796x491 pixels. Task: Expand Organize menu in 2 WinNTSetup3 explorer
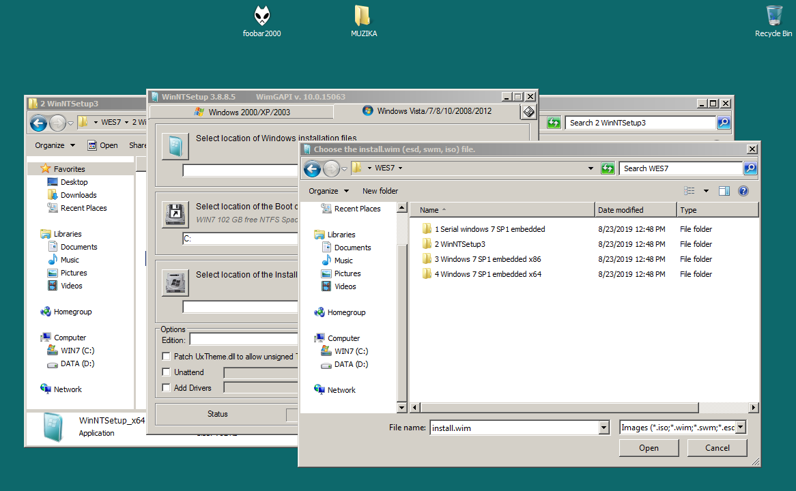[x=55, y=145]
